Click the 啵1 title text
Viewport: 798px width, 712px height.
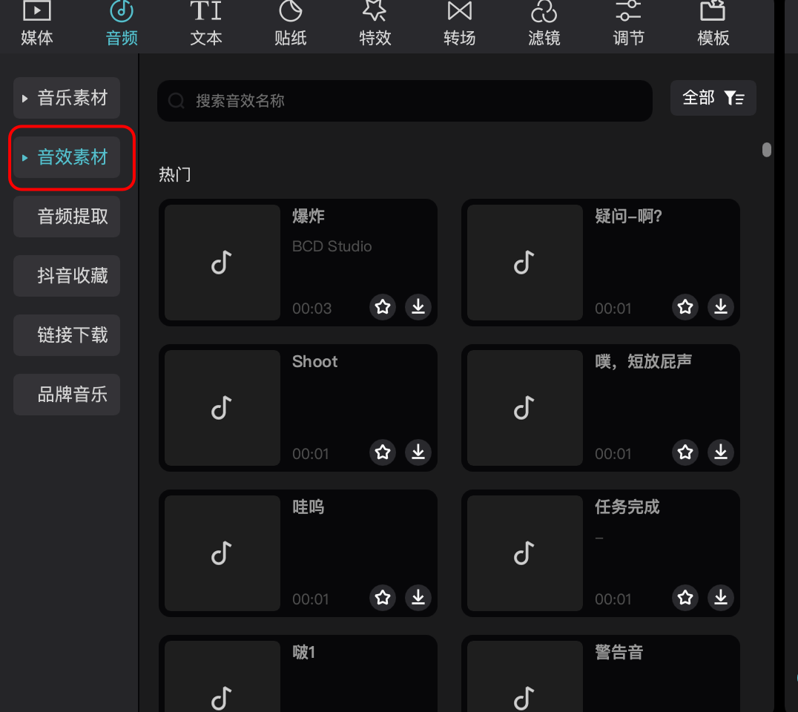click(x=304, y=652)
